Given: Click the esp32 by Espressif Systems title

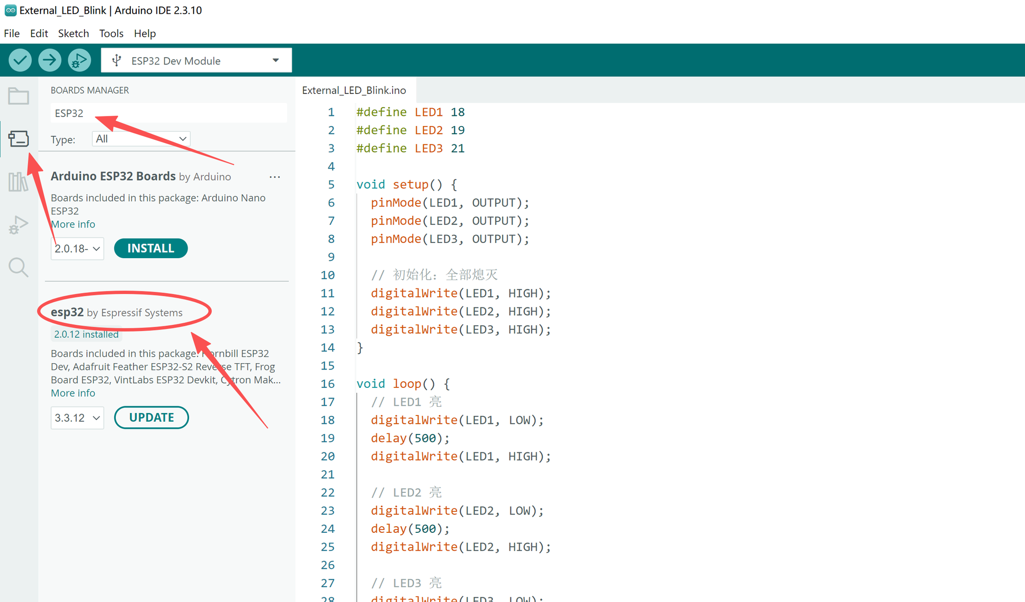Looking at the screenshot, I should coord(116,312).
